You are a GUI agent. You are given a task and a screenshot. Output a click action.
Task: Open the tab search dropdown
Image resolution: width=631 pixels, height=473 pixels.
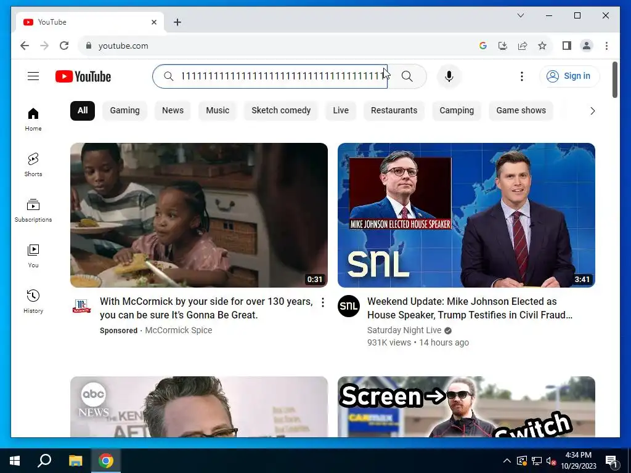(520, 15)
